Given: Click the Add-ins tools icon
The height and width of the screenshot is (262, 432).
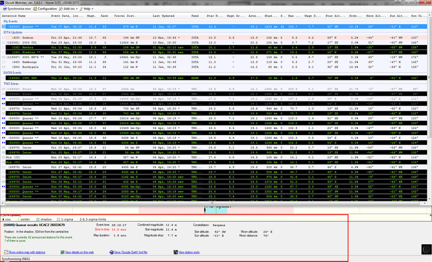Looking at the screenshot, I should (61, 9).
